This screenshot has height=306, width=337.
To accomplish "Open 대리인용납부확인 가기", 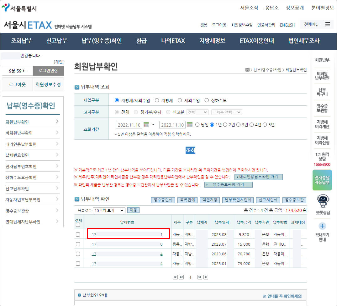I will coord(259,177).
